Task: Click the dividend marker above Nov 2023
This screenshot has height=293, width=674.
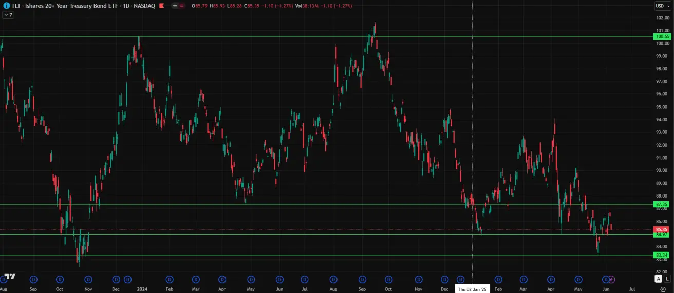Action: point(88,279)
